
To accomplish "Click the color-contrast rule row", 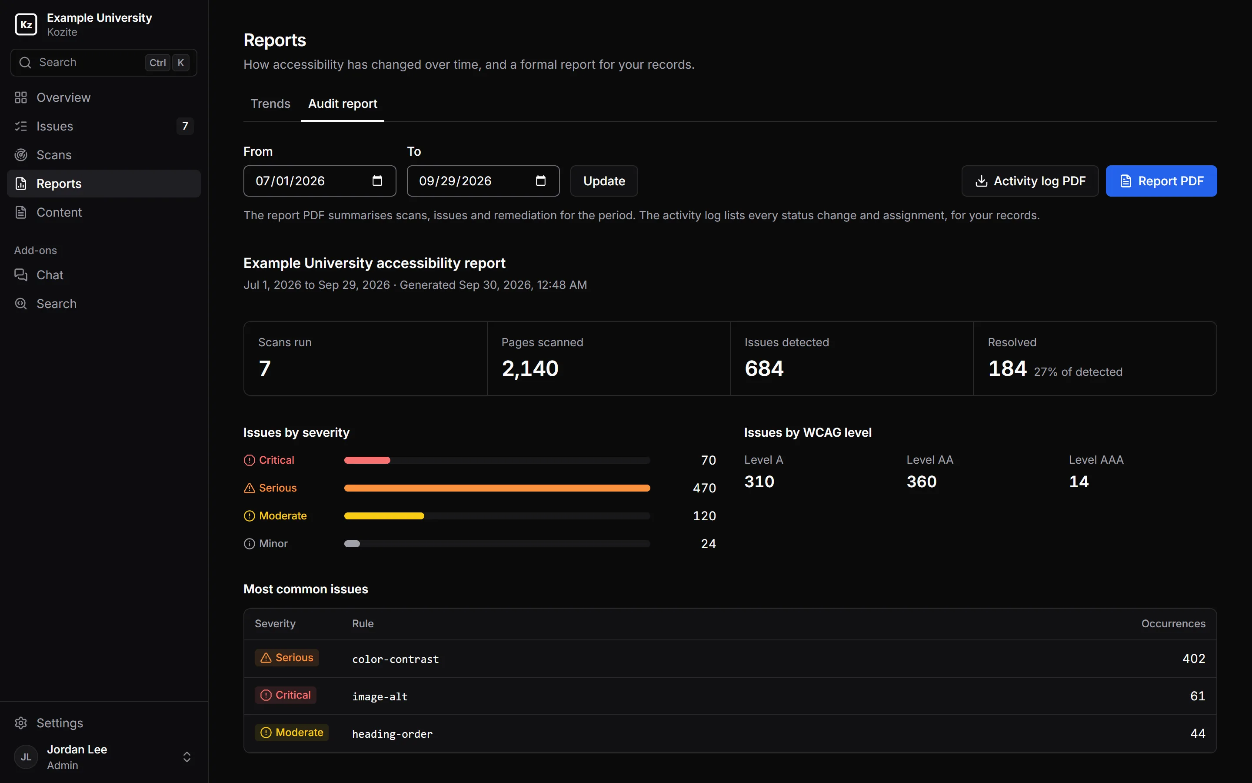I will 730,659.
